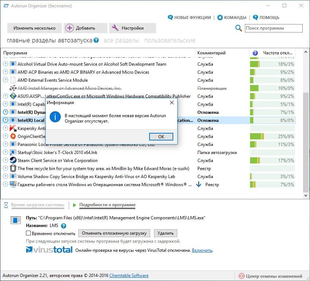Click Kaspersky Anti red K icon
Viewport: 310px width, 281px height.
(x=13, y=128)
